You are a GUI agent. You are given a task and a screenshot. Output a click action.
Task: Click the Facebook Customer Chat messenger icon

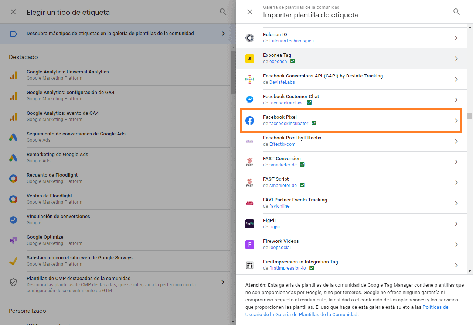pos(250,100)
